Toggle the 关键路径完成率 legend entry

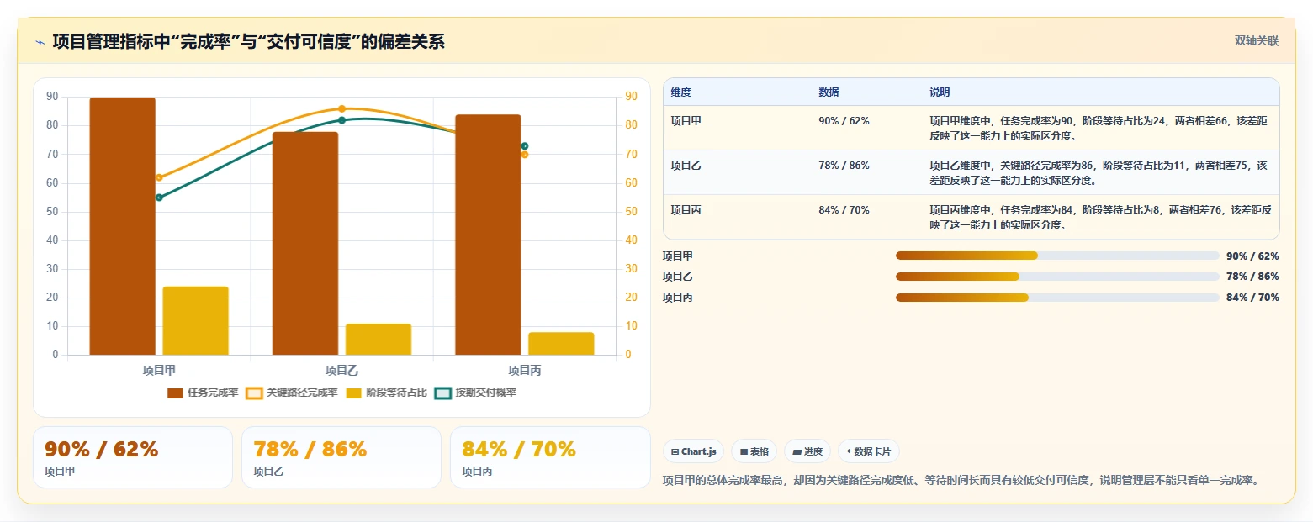click(292, 393)
